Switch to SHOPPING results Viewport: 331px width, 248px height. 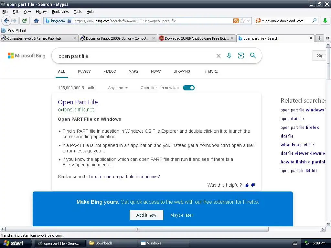(x=182, y=71)
